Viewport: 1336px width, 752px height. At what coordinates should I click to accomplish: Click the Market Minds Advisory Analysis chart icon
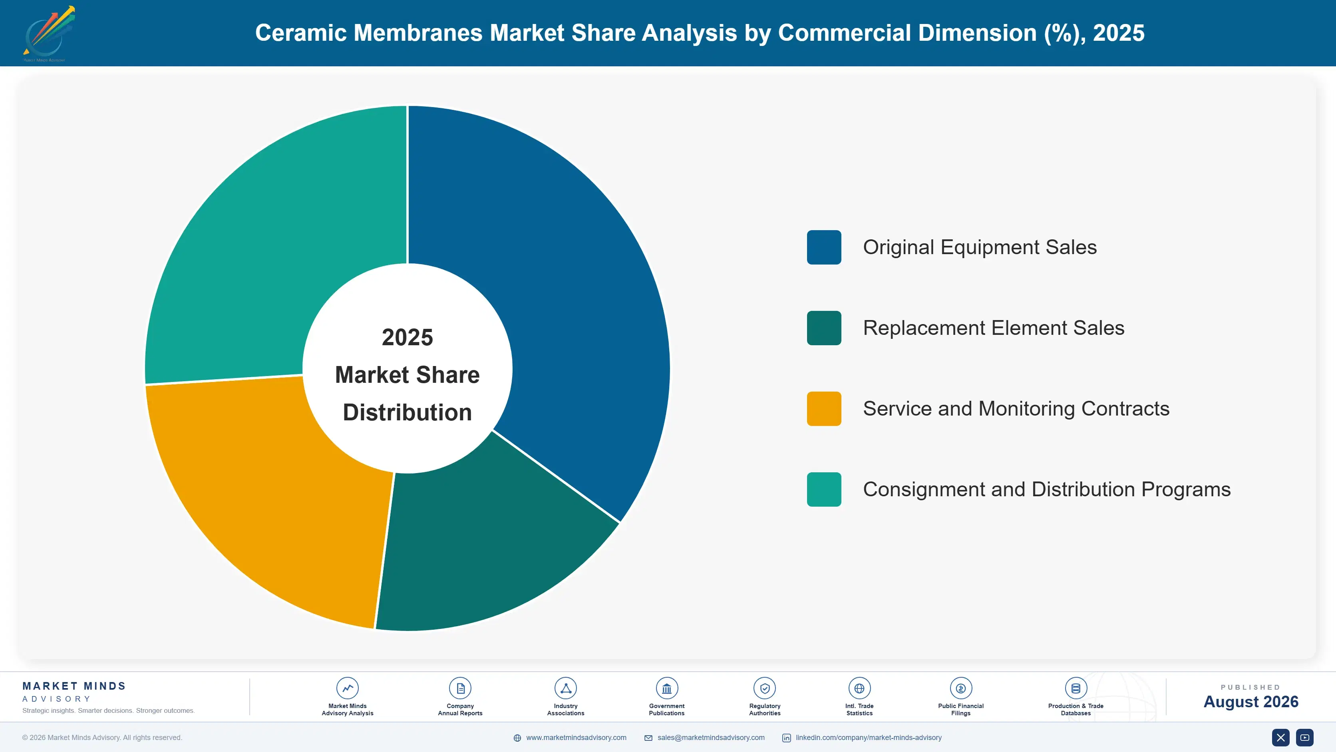pyautogui.click(x=347, y=688)
